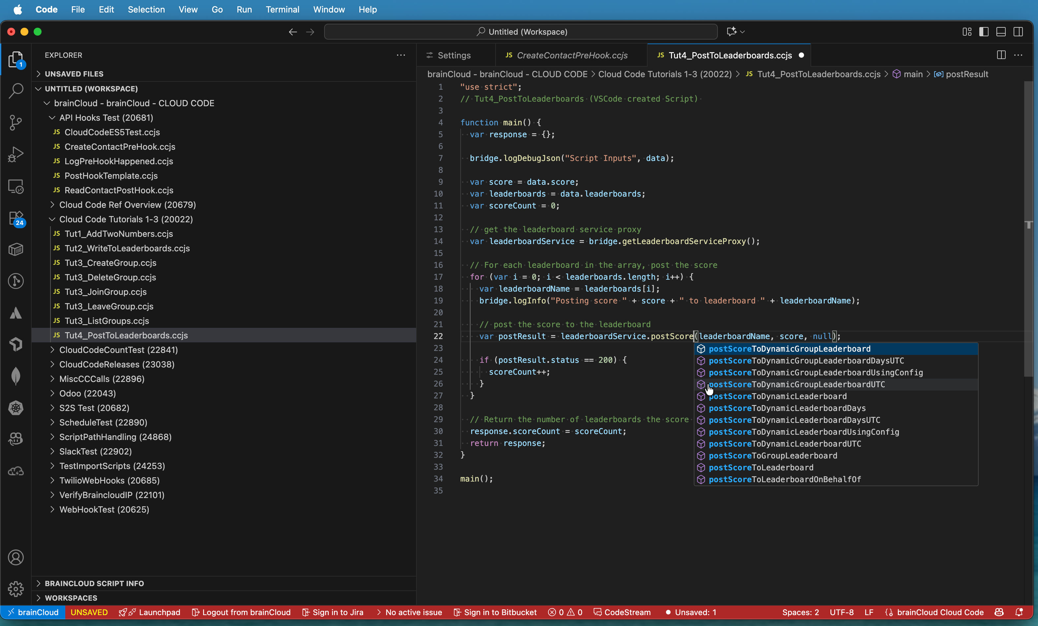Toggle the primary sidebar visibility
Screen dimensions: 1038x626
(984, 32)
